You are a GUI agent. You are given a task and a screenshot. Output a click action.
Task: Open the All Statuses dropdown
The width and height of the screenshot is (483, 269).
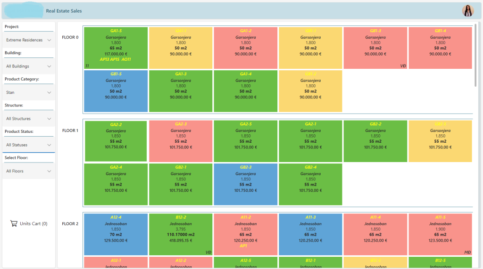coord(29,145)
